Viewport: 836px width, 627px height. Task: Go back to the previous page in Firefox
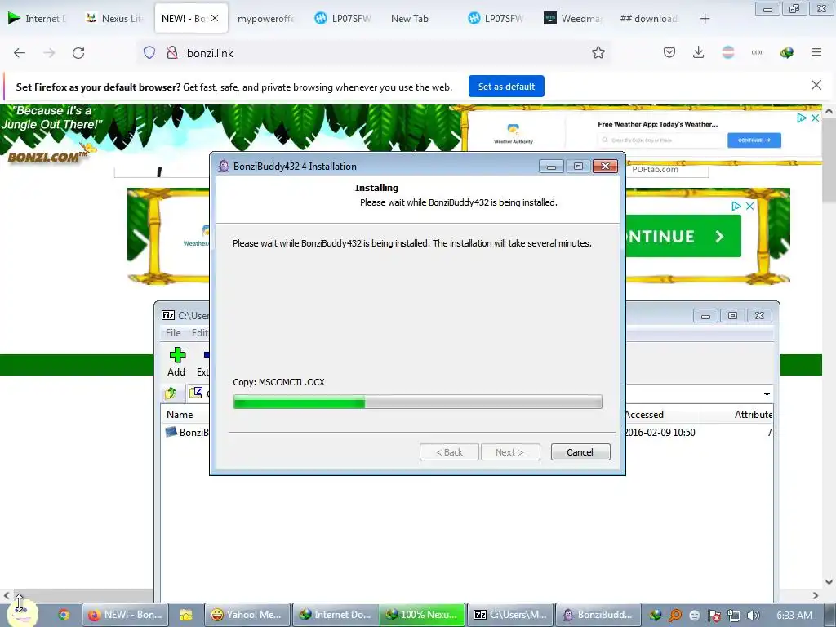[20, 53]
